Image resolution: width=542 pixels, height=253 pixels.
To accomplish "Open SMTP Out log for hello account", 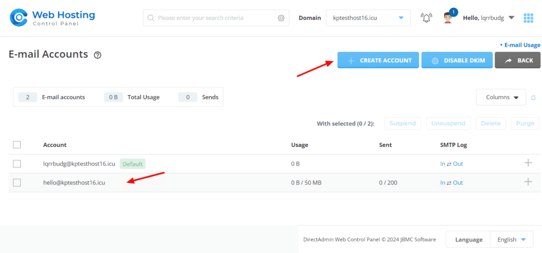I will (458, 183).
